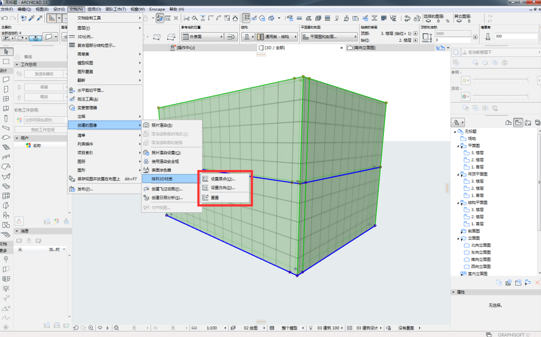Adjust the 参照 intensity slider
Viewport: 541px width, 337px height.
pyautogui.click(x=501, y=80)
